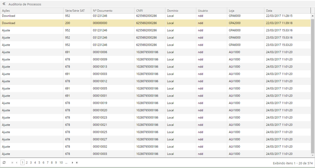Click the refresh icon in the pager

(x=4, y=162)
